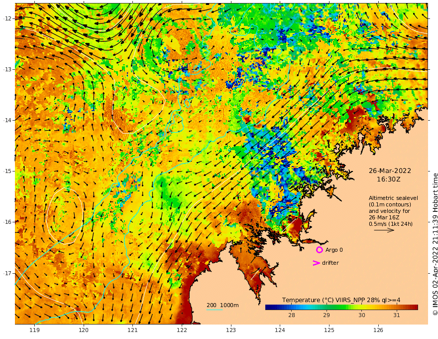This screenshot has width=438, height=339.
Task: Click the 'drifter' legend label
Action: tap(330, 263)
